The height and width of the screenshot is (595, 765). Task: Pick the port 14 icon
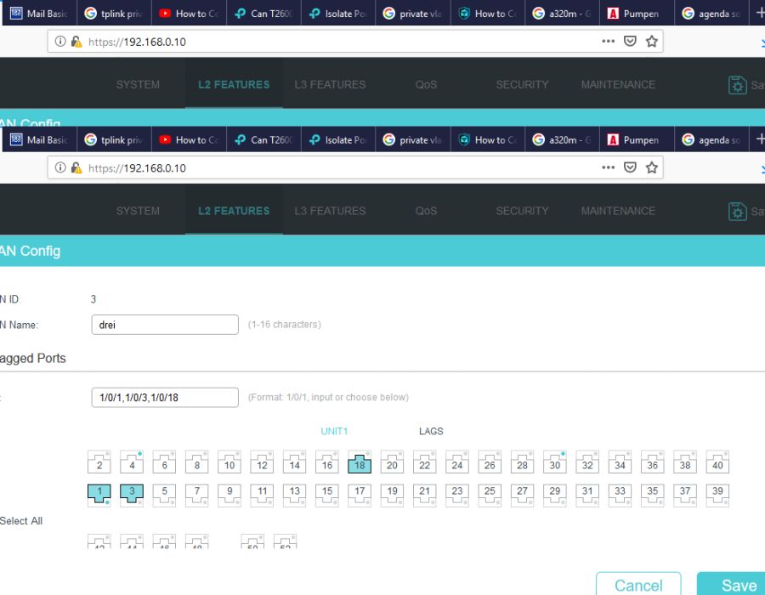tap(295, 462)
